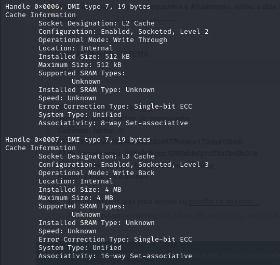
Task: Click the 'Handle 0x0007' header line
Action: (78, 140)
